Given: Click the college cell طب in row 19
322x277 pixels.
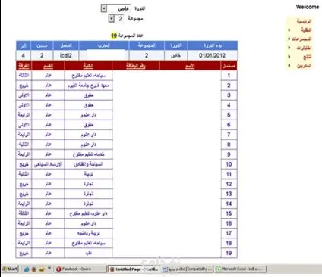Looking at the screenshot, I should pyautogui.click(x=88, y=253).
